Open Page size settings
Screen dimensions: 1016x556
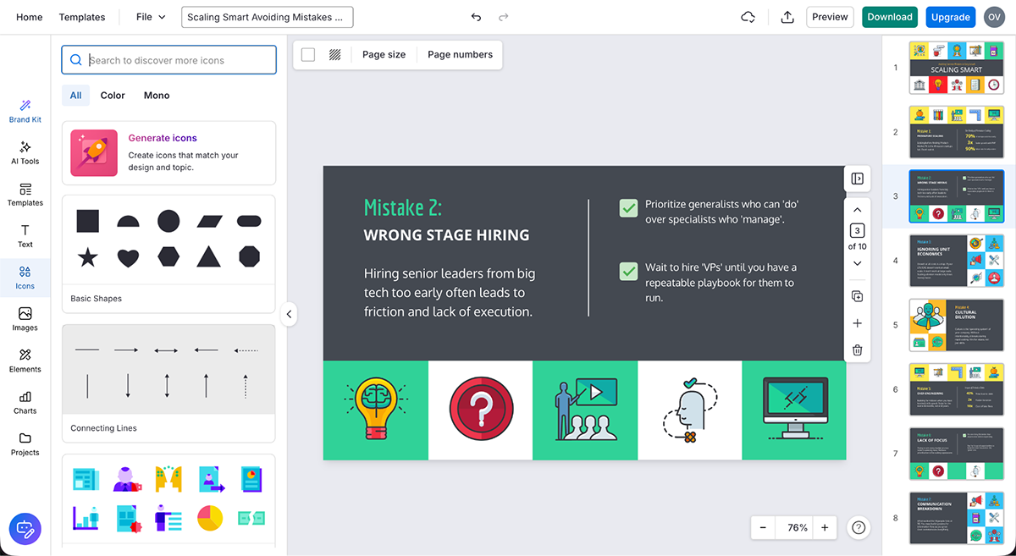coord(384,54)
